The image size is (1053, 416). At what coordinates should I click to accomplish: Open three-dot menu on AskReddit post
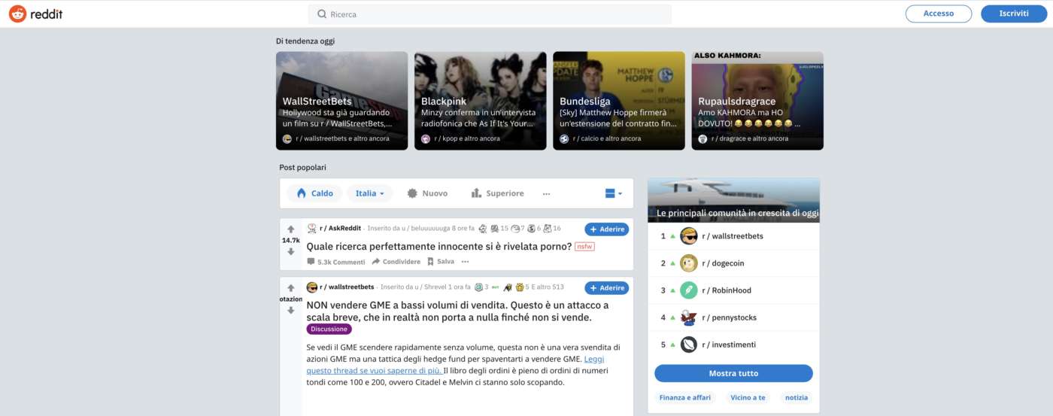click(465, 262)
